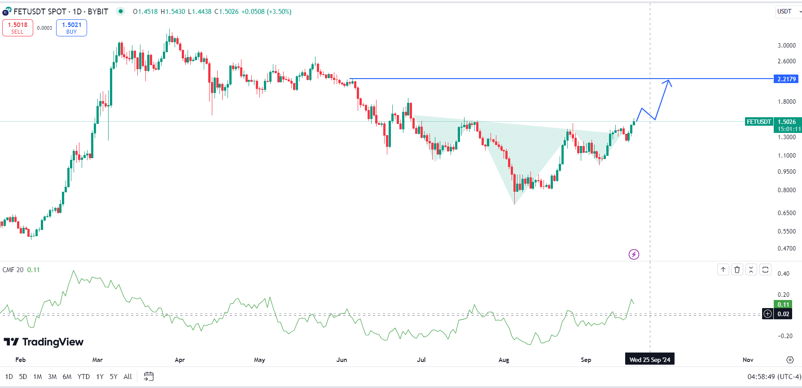Image resolution: width=802 pixels, height=388 pixels.
Task: Delete the CMF pane with the trash icon
Action: (737, 269)
